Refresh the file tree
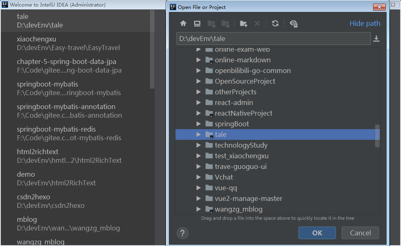401x246 pixels. 275,24
